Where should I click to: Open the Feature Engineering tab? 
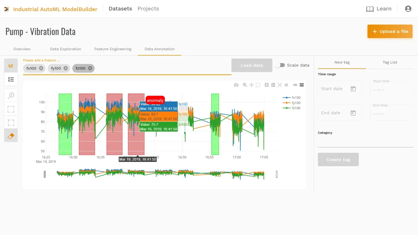point(113,49)
